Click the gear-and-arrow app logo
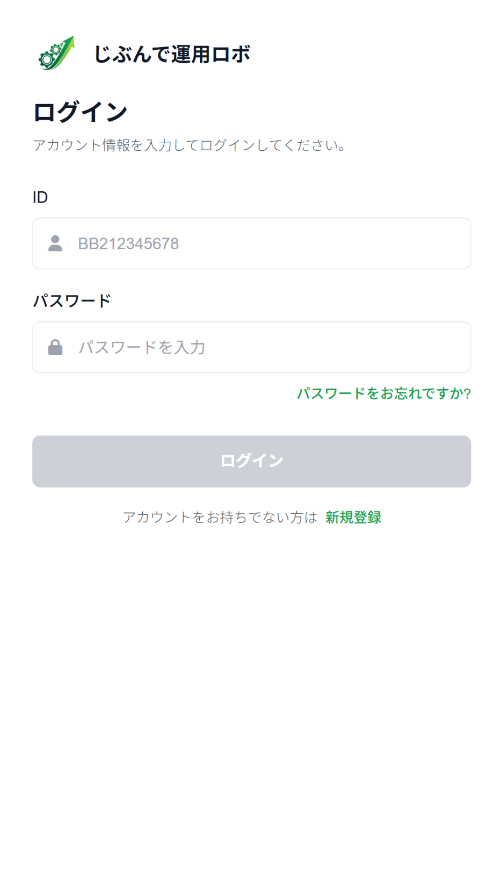The width and height of the screenshot is (504, 896). point(56,53)
